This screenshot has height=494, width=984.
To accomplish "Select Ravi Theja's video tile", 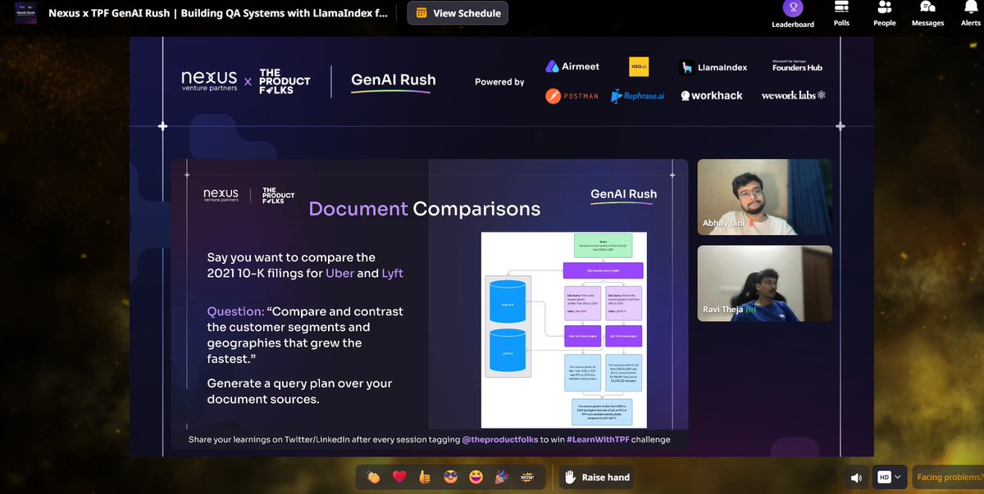I will (x=764, y=283).
